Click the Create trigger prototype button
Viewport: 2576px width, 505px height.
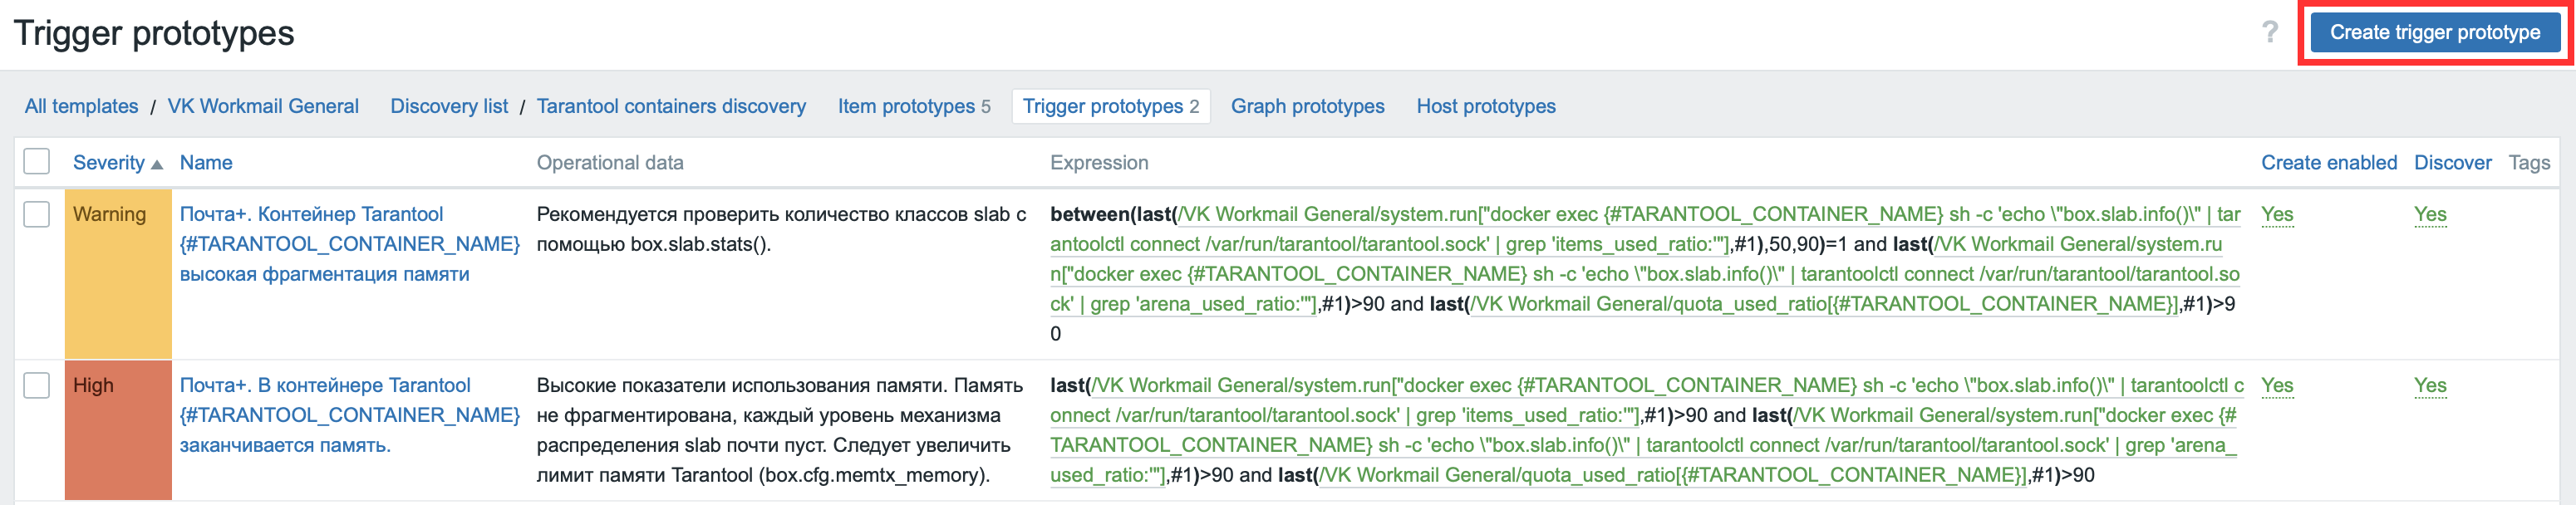(x=2434, y=33)
